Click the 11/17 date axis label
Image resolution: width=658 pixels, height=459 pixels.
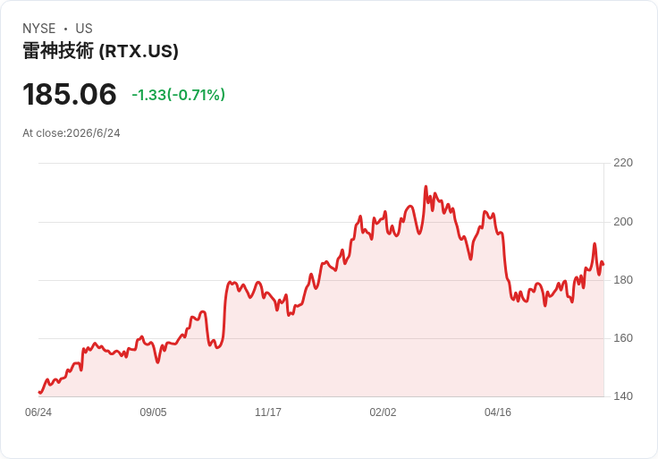click(268, 412)
